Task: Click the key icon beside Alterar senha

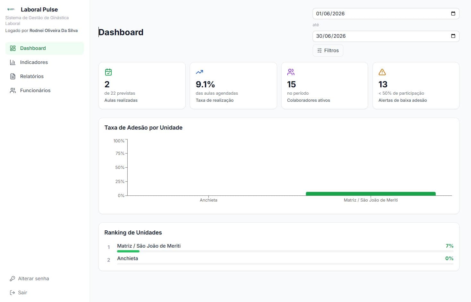Action: 13,279
